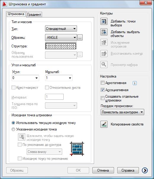Image resolution: width=154 pixels, height=179 pixels.
Task: Click the inherit properties brush icon
Action: [104, 124]
